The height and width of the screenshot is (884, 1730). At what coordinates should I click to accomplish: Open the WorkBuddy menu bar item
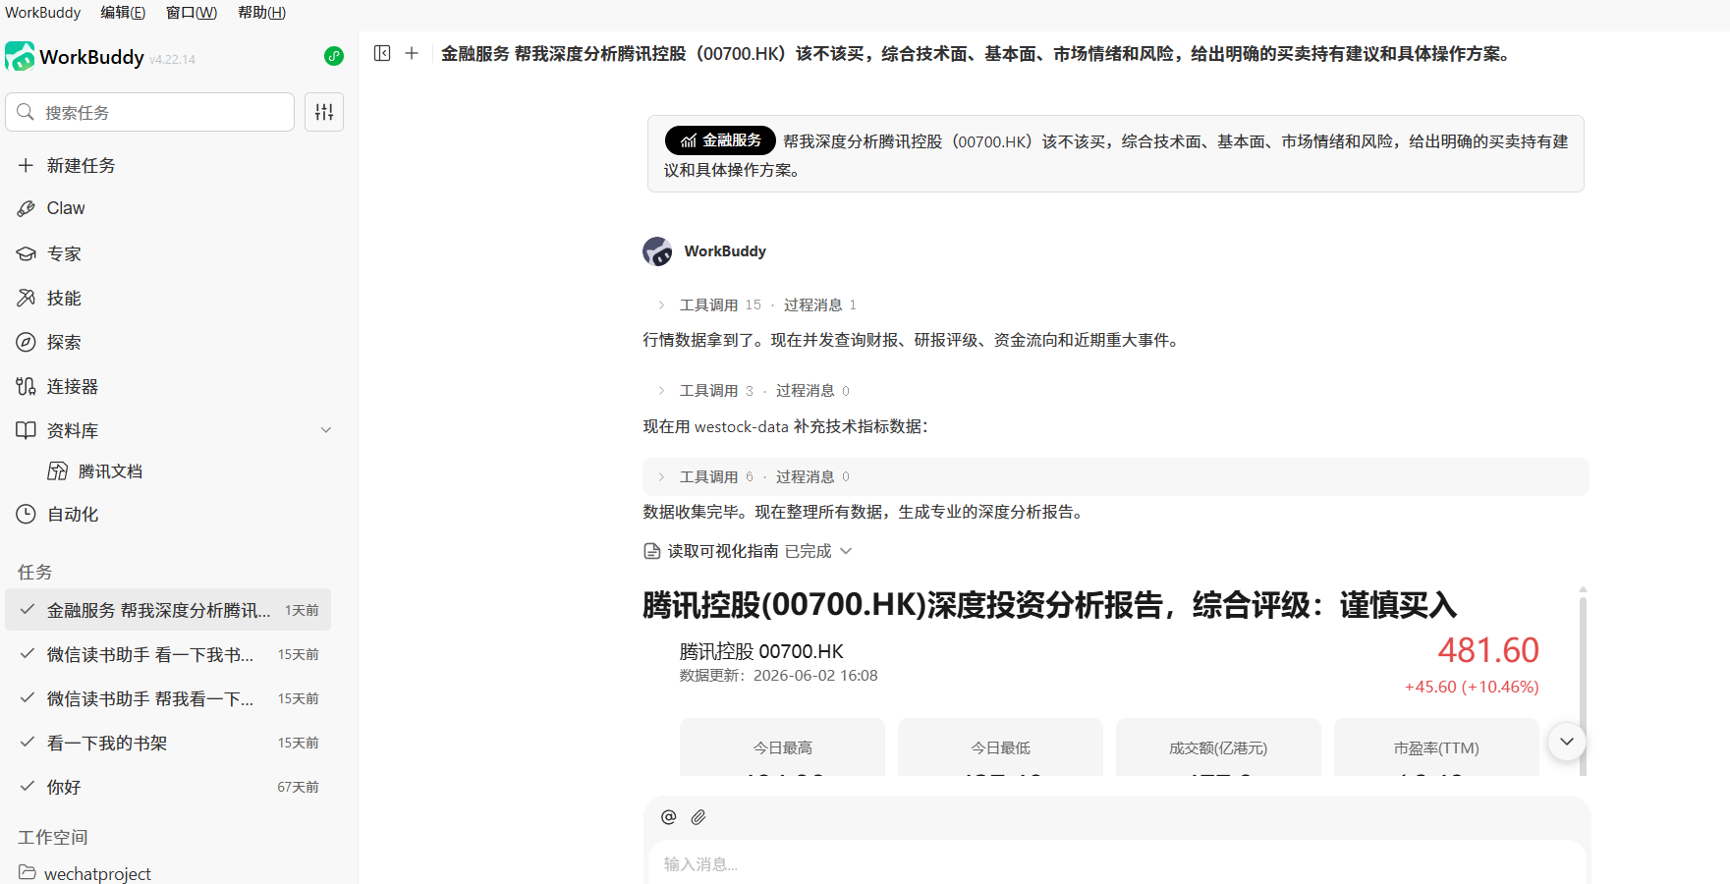pyautogui.click(x=43, y=13)
